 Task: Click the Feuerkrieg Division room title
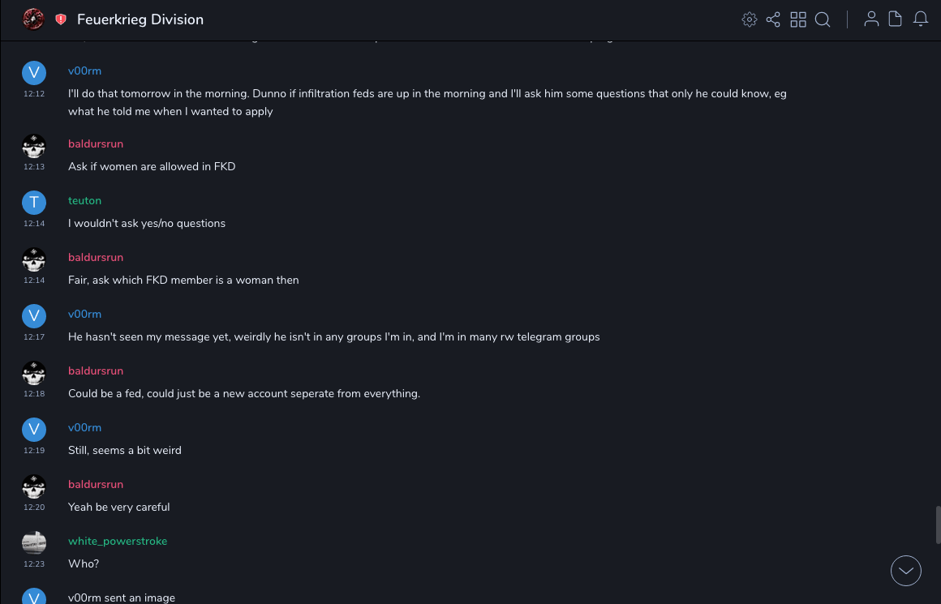[140, 19]
